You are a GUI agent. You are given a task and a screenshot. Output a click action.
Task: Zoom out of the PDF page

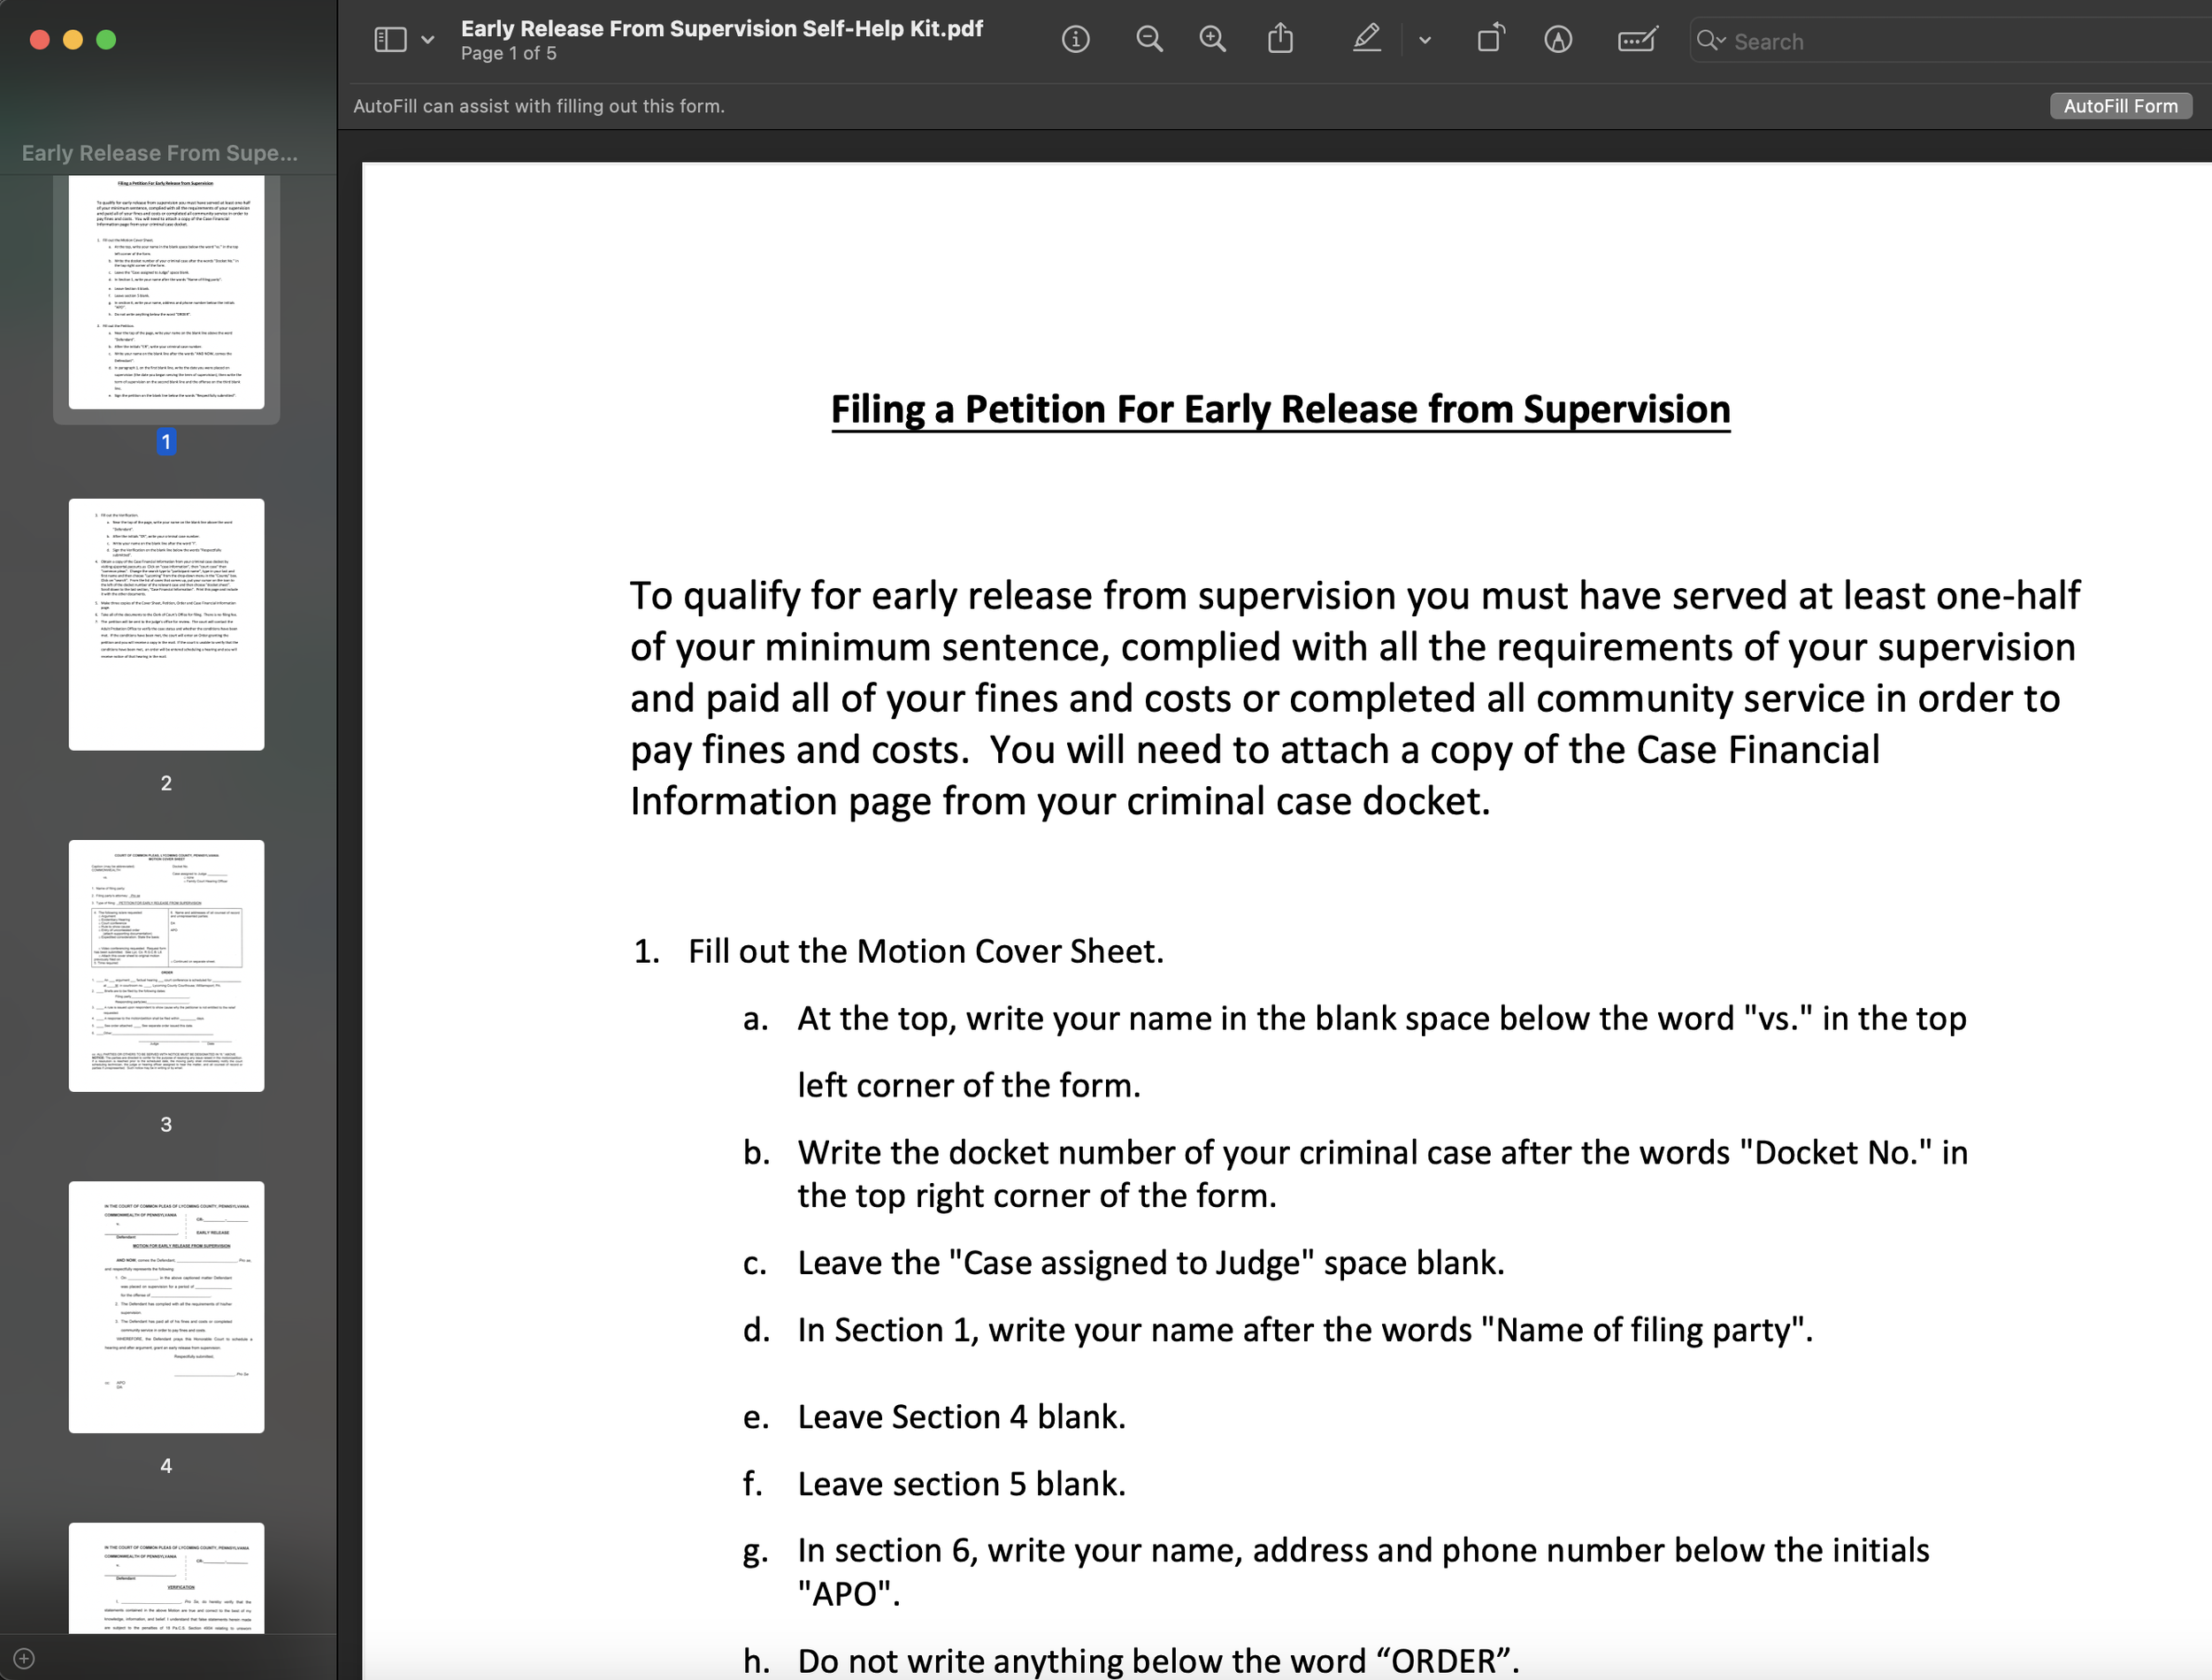[x=1148, y=40]
